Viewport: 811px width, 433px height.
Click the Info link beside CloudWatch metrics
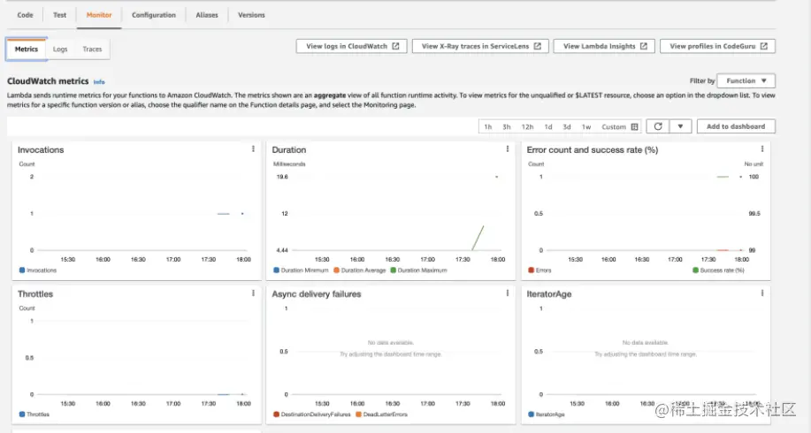coord(99,81)
